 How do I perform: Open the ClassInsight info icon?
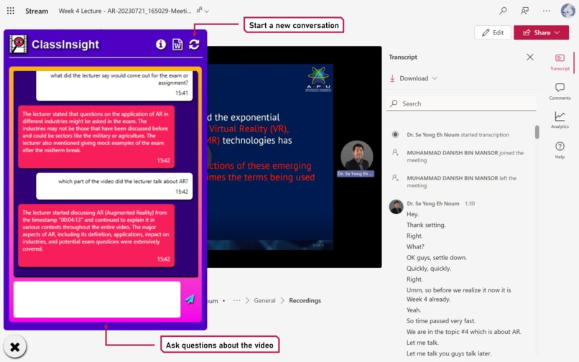point(161,45)
